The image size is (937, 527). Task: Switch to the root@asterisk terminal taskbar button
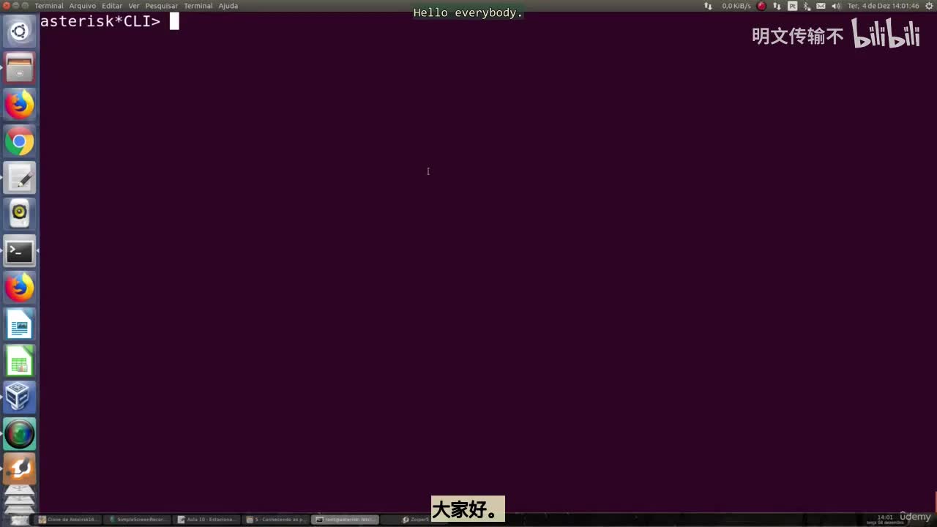(x=347, y=520)
